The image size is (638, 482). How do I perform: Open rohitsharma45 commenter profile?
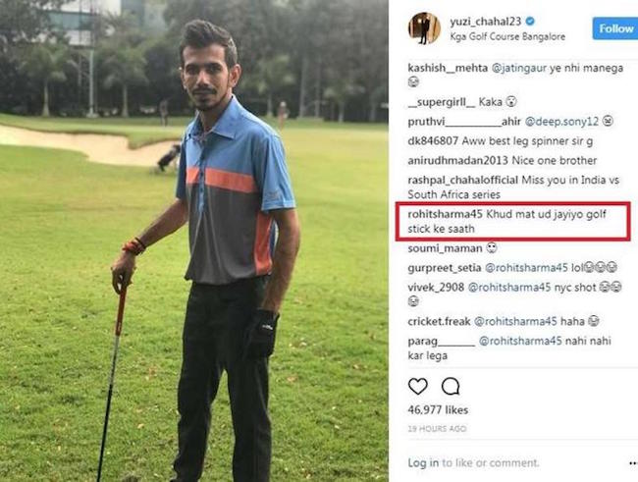(446, 214)
